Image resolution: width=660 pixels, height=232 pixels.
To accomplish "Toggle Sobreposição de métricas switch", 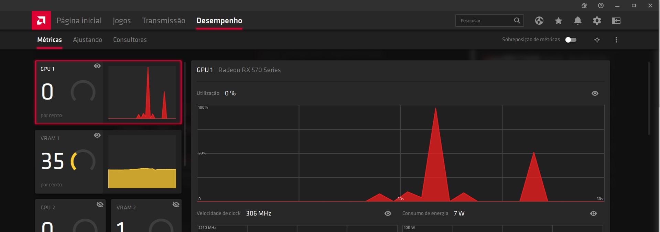I will tap(571, 40).
